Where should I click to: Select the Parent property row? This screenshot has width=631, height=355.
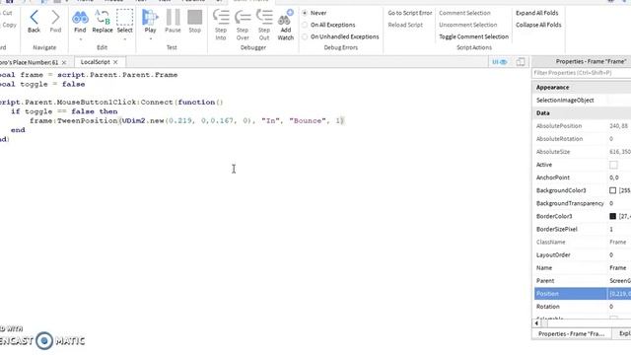click(x=583, y=280)
